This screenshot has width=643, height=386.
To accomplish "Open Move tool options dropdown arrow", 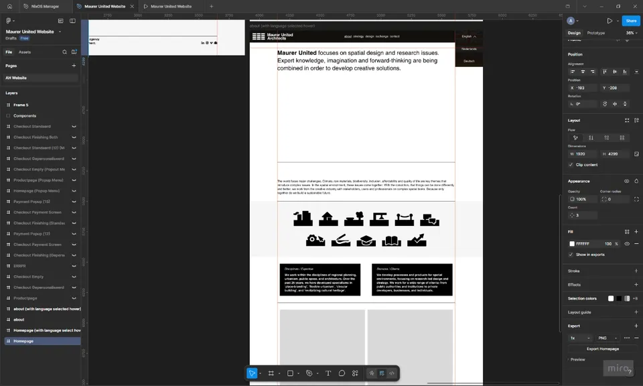I will (x=261, y=373).
